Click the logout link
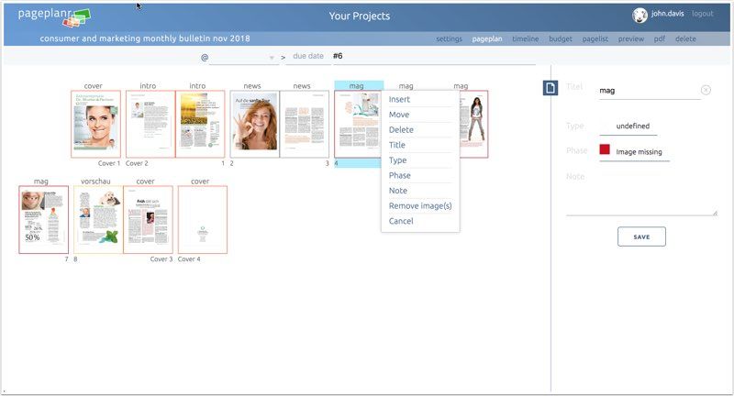The height and width of the screenshot is (396, 734). (702, 15)
